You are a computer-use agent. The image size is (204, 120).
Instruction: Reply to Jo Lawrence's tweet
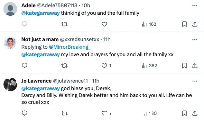[24, 113]
